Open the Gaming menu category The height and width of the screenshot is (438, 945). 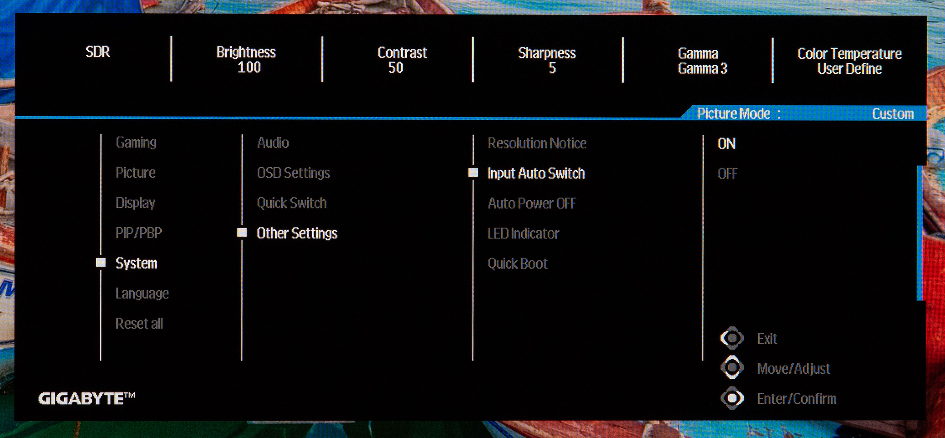[x=136, y=142]
